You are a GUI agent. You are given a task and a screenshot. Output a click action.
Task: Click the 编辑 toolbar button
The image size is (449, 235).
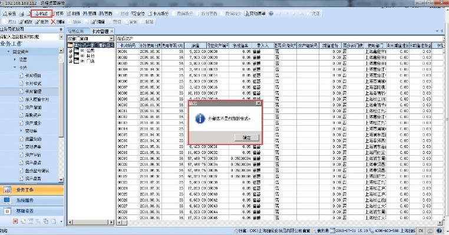(x=98, y=22)
